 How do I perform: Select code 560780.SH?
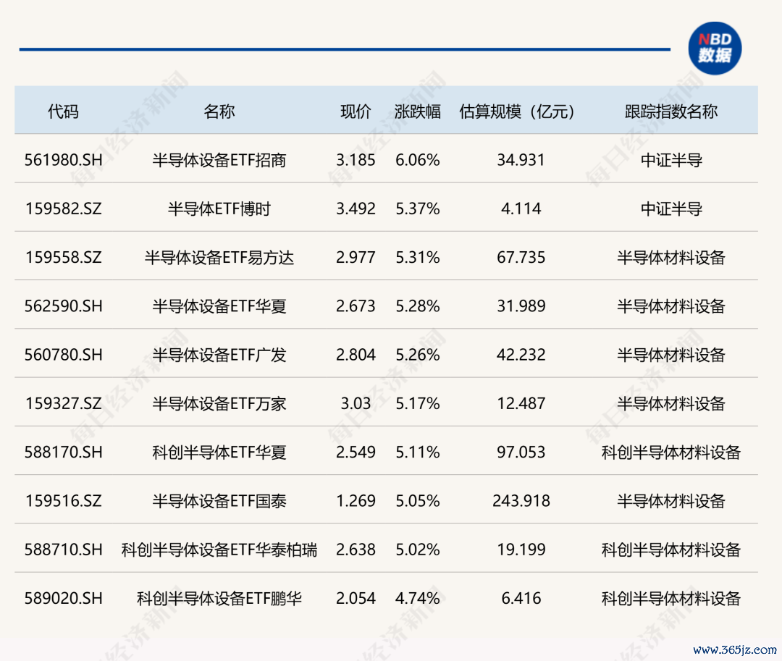tap(63, 355)
